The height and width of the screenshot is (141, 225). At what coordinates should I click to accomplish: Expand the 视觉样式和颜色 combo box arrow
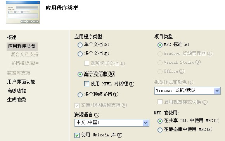point(217,91)
